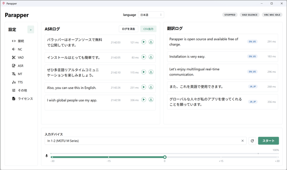Select the 'Let's enjoy multilingual real-time' translation
287x170 pixels.
click(x=223, y=72)
